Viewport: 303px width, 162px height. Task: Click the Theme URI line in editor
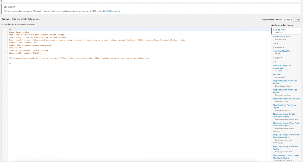(37, 35)
